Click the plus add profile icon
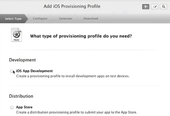 point(146,7)
